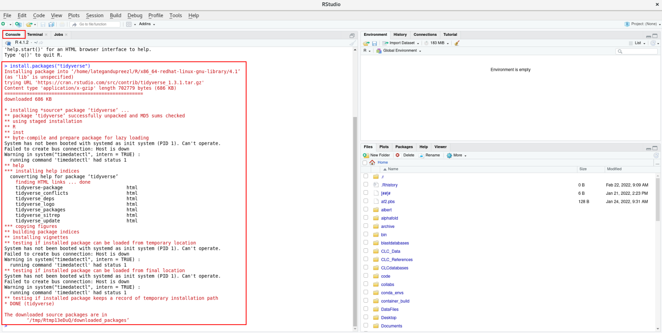Select the CLC_Data folder checkbox
The image size is (662, 333).
click(x=366, y=251)
